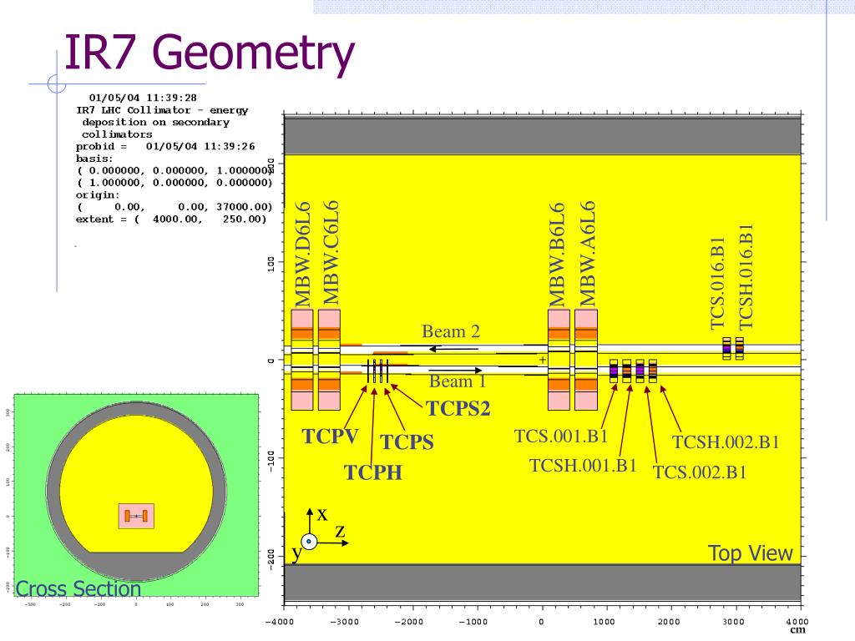Click the "cm" unit label
The width and height of the screenshot is (855, 641).
(x=797, y=631)
